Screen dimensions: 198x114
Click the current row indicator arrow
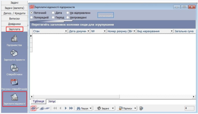[31, 36]
